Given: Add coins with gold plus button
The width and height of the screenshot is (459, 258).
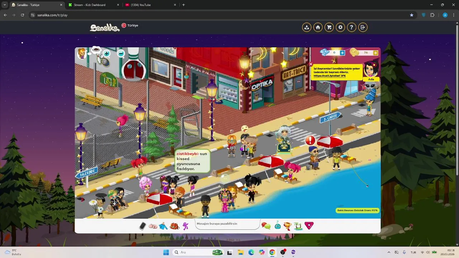Looking at the screenshot, I should pos(375,53).
